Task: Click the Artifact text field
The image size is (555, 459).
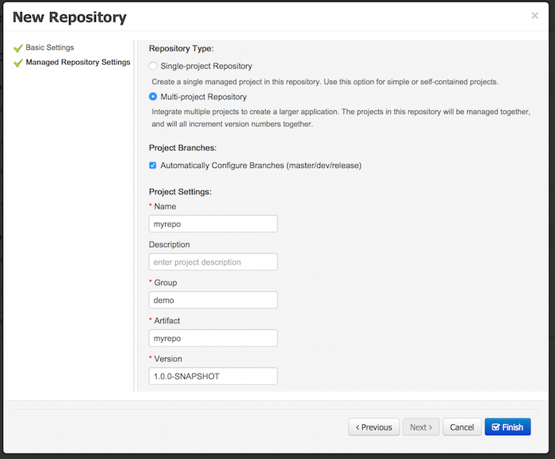Action: tap(213, 339)
